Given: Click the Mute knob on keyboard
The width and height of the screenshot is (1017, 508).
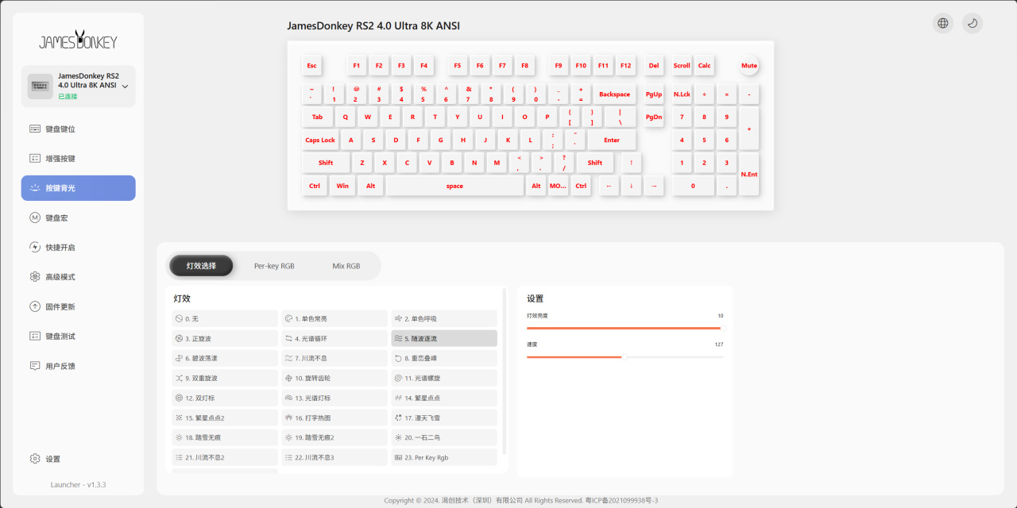Looking at the screenshot, I should tap(749, 66).
